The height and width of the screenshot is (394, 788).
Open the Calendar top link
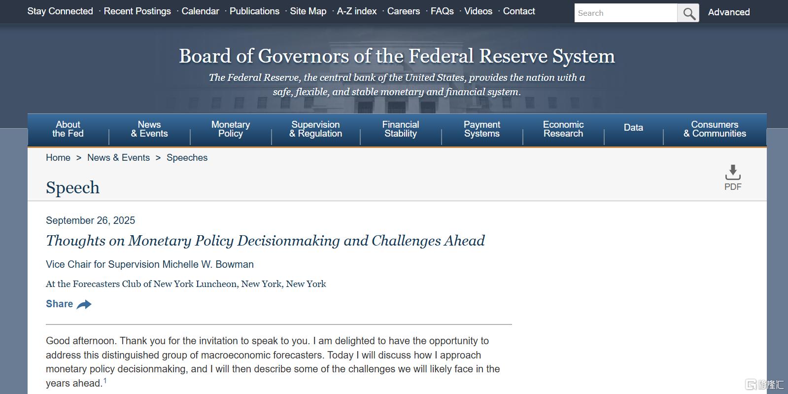200,11
